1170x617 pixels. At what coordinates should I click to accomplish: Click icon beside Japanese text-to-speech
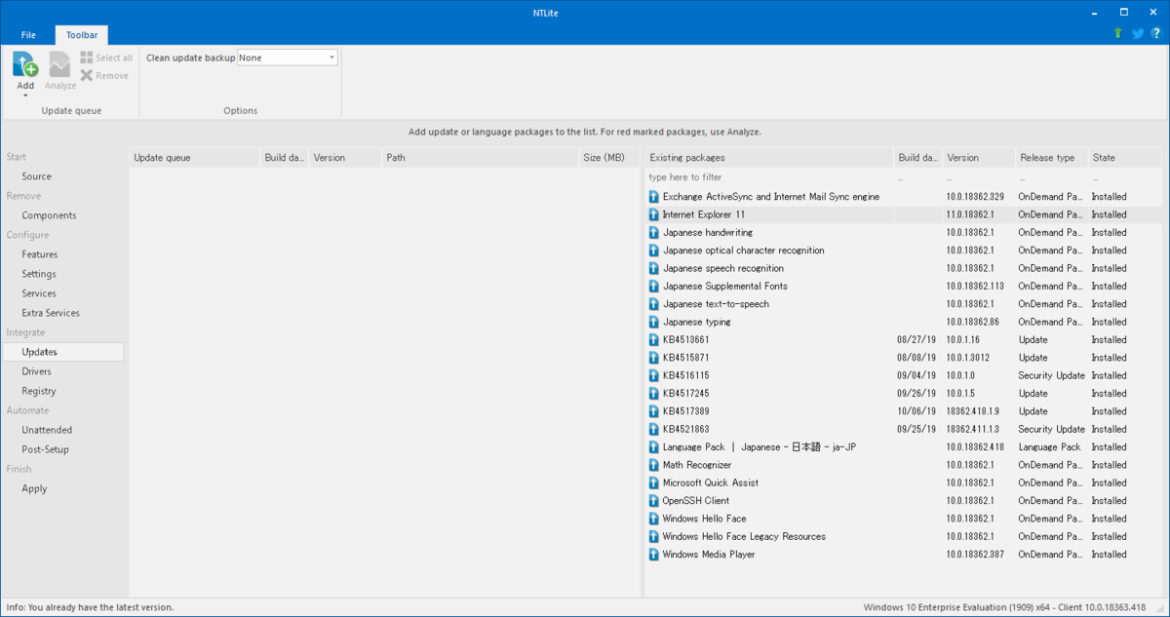coord(654,304)
